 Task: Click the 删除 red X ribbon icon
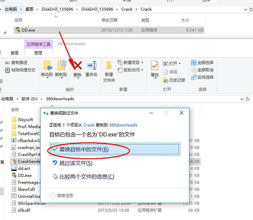point(78,65)
